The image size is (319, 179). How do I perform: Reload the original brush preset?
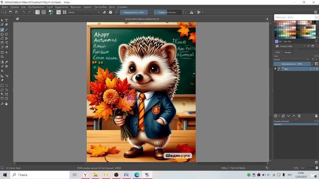pos(116,12)
